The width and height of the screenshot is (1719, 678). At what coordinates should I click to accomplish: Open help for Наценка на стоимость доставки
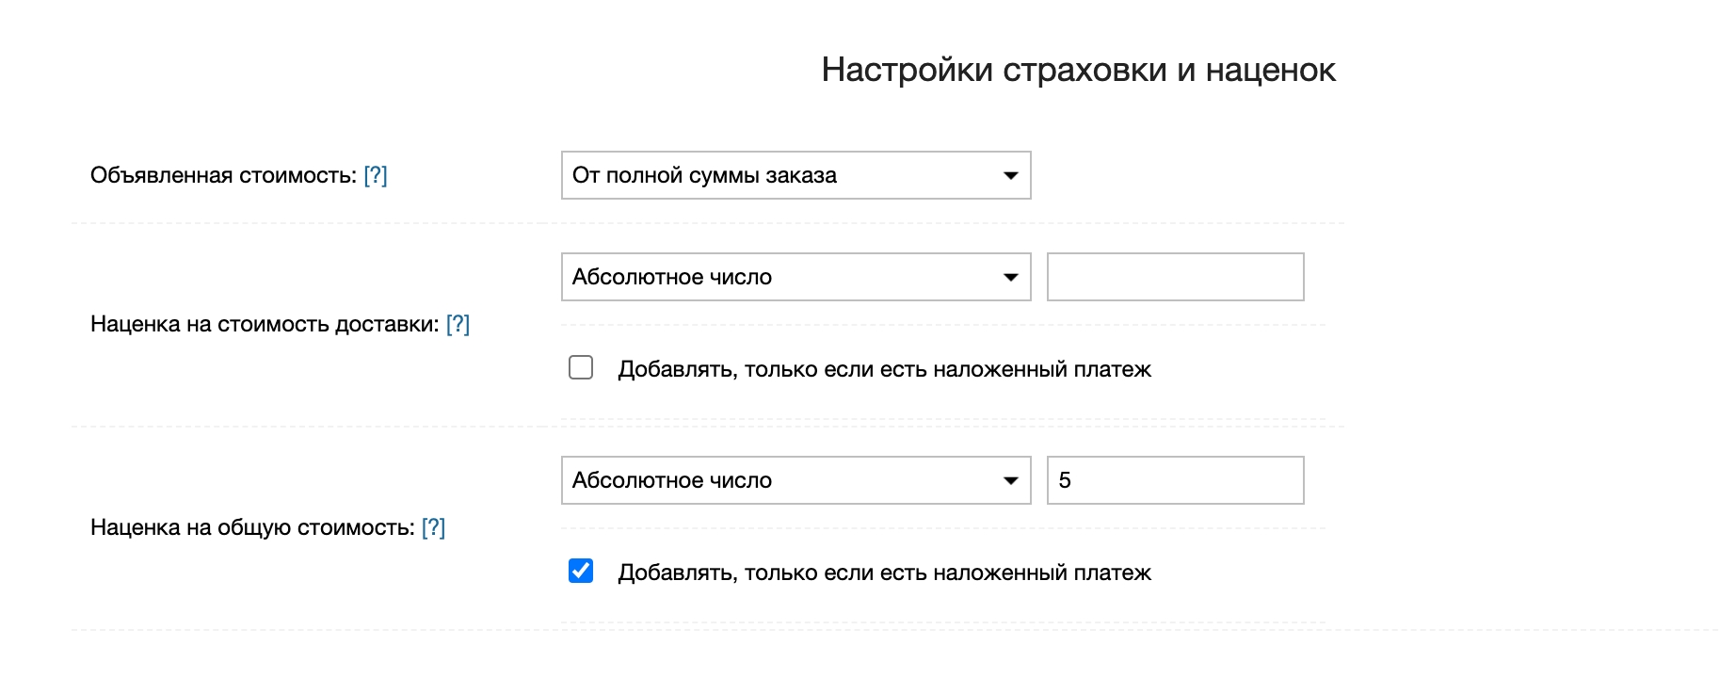click(458, 324)
